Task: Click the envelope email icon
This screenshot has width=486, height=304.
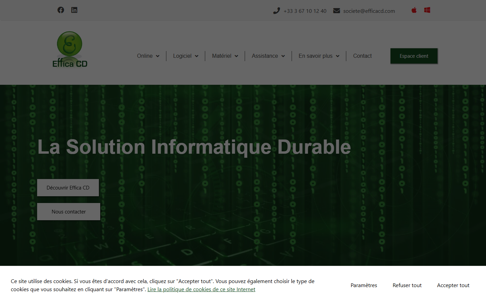Action: coord(336,11)
